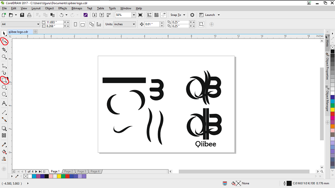Expand the Launch dropdown arrow

219,15
